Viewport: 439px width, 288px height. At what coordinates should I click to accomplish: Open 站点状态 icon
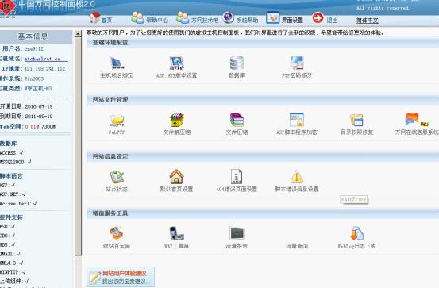(x=117, y=177)
